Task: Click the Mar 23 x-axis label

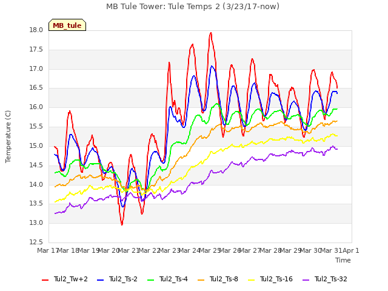Action: [170, 250]
